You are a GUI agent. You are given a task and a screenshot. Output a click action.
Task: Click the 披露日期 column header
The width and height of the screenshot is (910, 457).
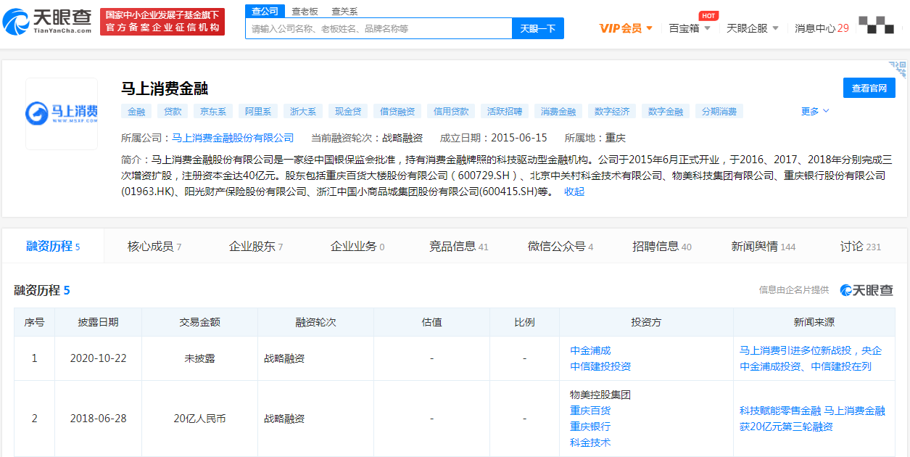pos(99,322)
